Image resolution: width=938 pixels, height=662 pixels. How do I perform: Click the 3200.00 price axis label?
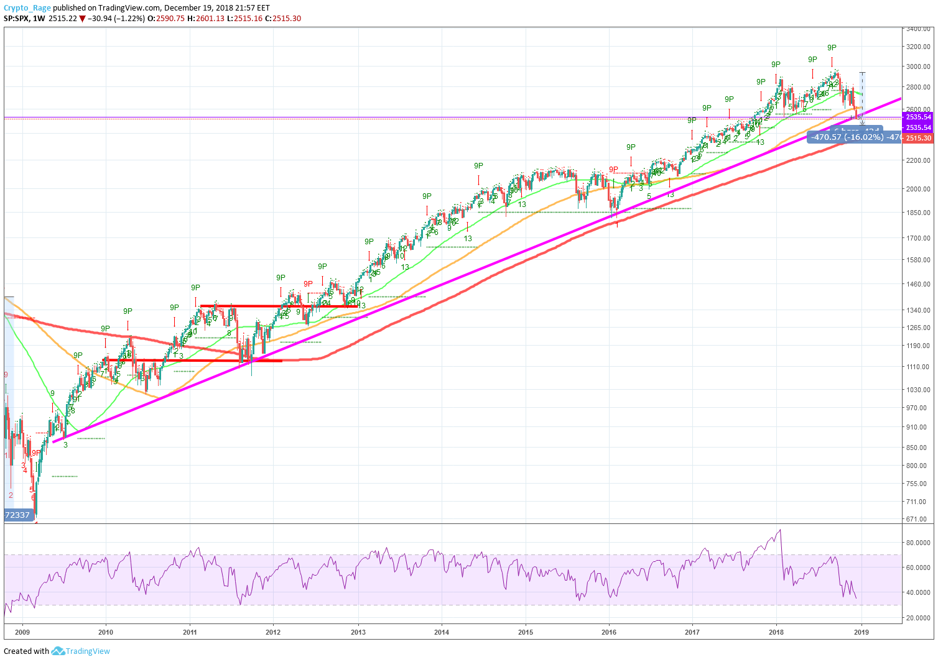pos(919,47)
